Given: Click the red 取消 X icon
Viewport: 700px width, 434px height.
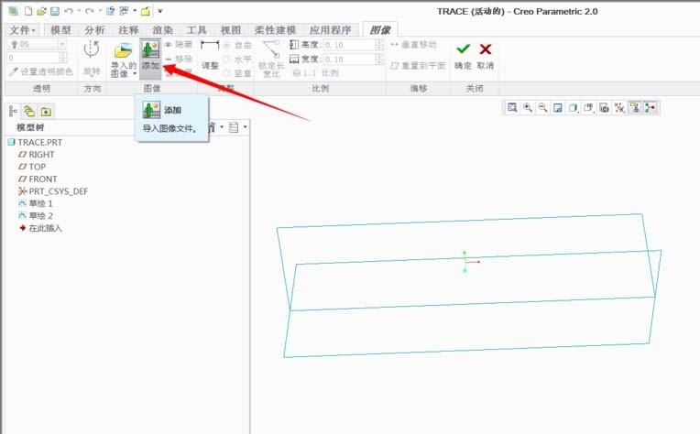Looking at the screenshot, I should pyautogui.click(x=486, y=49).
